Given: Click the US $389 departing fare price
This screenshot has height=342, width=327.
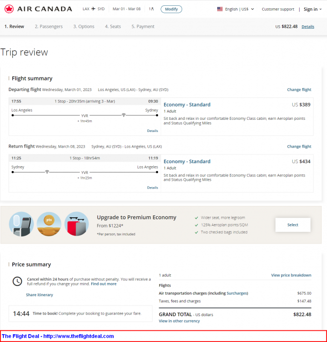Looking at the screenshot, I should (301, 104).
